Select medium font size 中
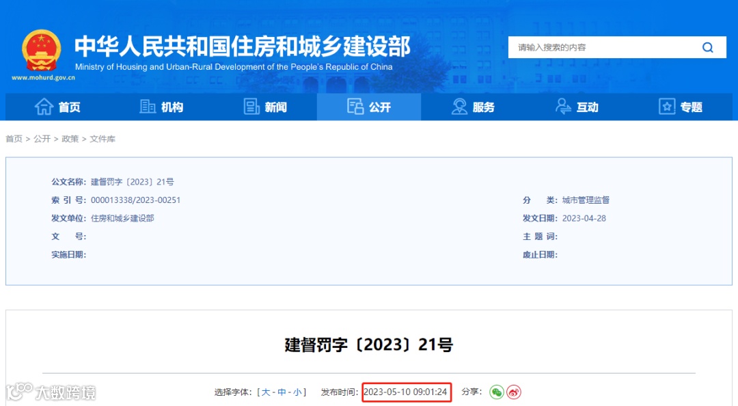Screen dimensions: 738x406 [x=282, y=392]
